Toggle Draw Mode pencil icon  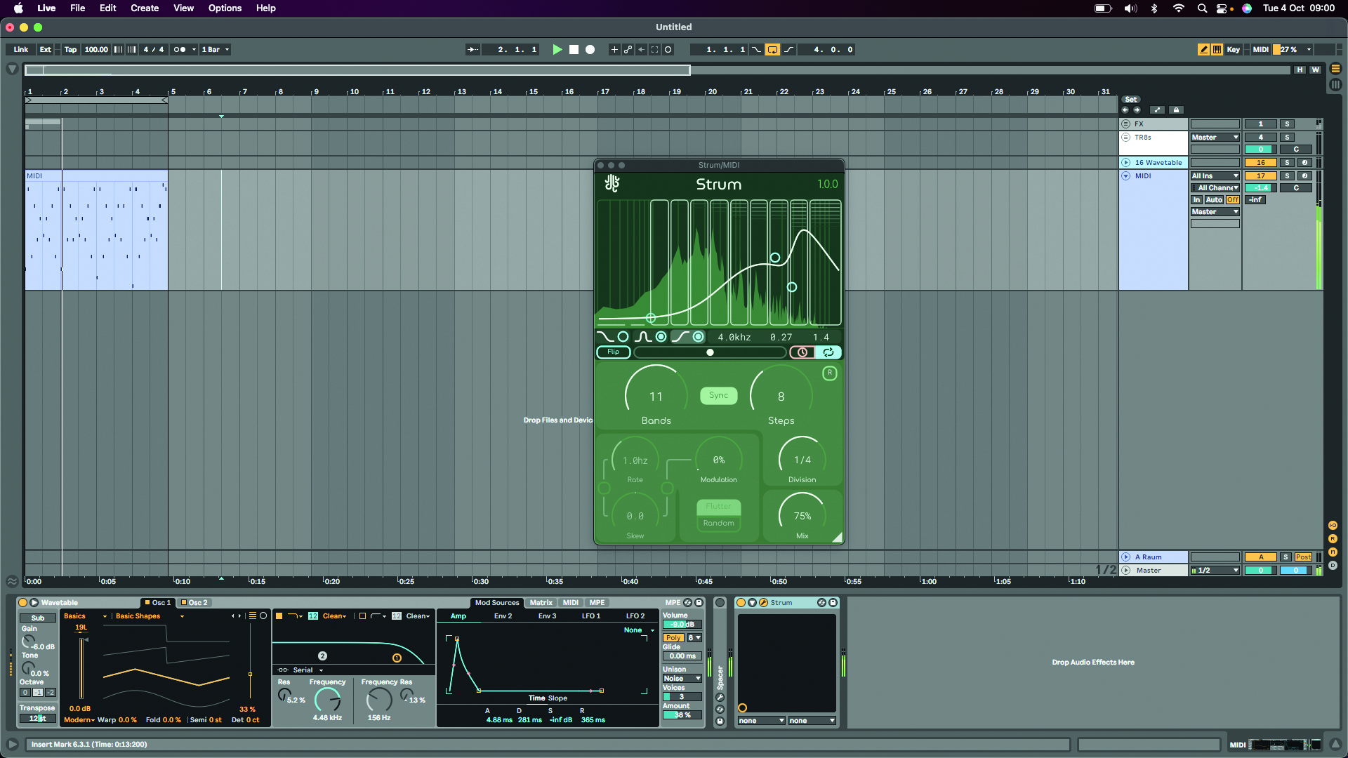pos(1203,50)
